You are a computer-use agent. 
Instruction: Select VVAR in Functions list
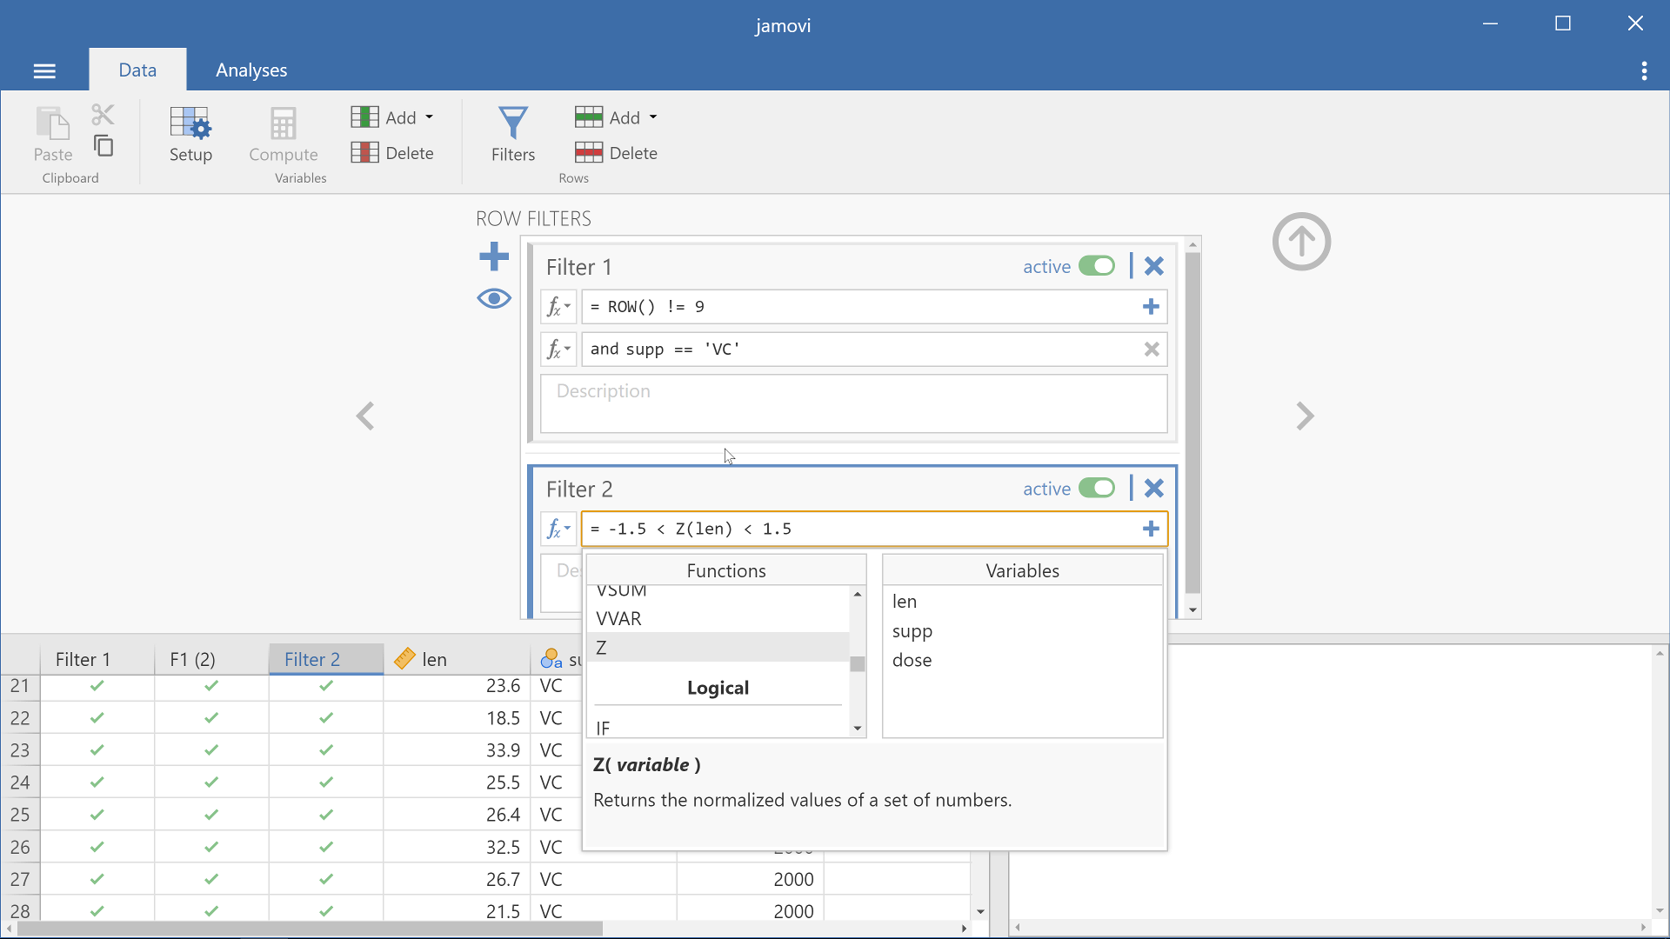tap(718, 618)
